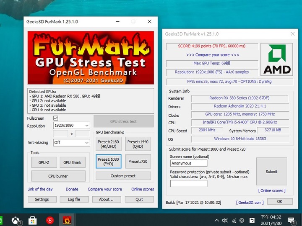Open the Wi-Fi network tray icon
The width and height of the screenshot is (302, 226).
(234, 221)
